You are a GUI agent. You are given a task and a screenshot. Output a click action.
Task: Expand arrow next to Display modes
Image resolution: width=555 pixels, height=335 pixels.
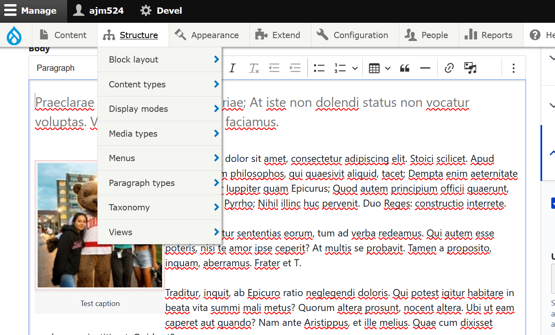[x=216, y=108]
